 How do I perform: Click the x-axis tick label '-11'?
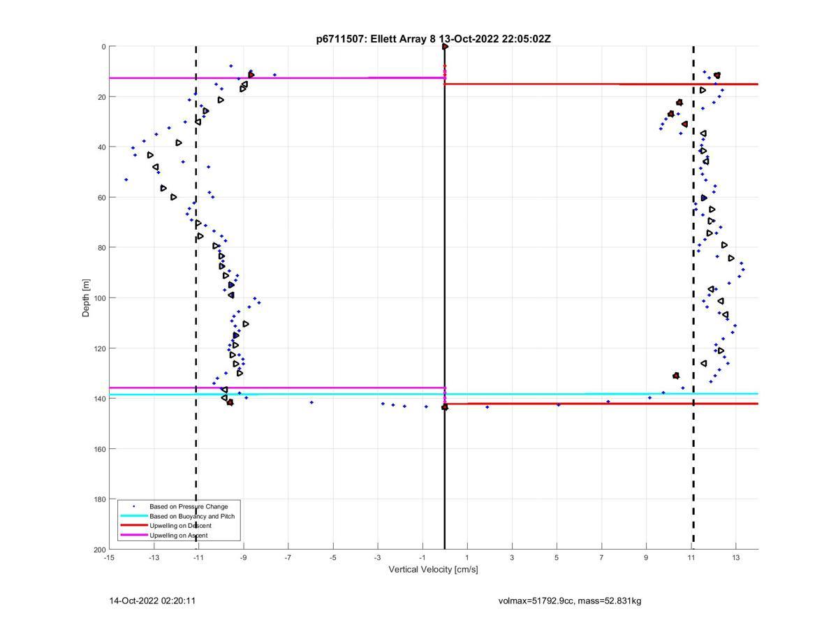pos(198,557)
